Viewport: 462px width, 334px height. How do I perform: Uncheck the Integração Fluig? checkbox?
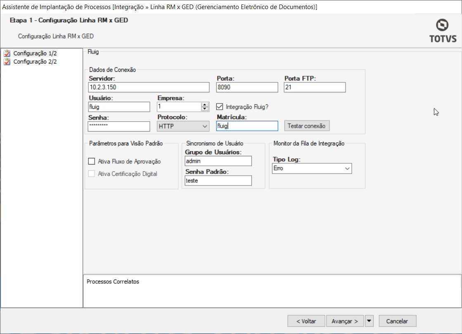[220, 106]
